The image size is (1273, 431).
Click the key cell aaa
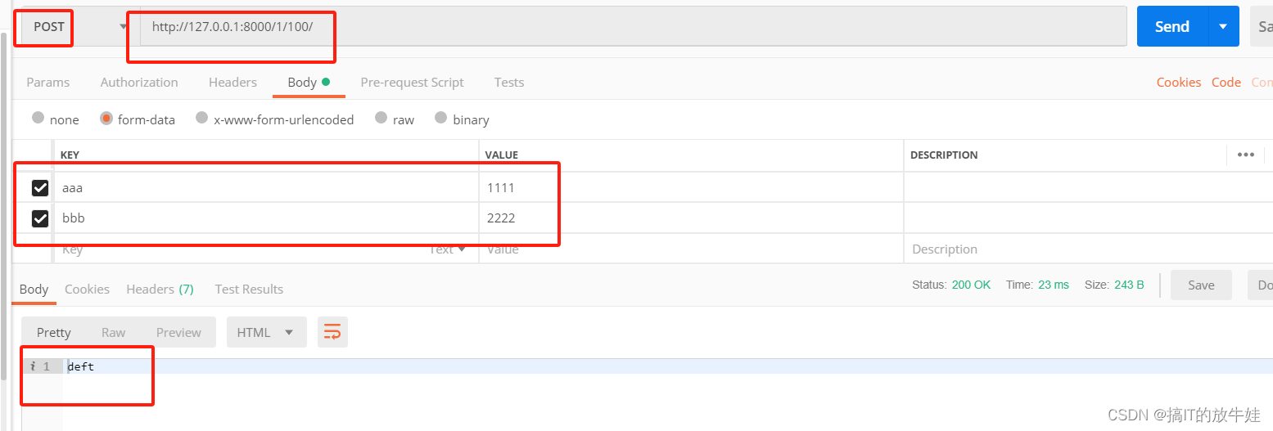coord(266,188)
